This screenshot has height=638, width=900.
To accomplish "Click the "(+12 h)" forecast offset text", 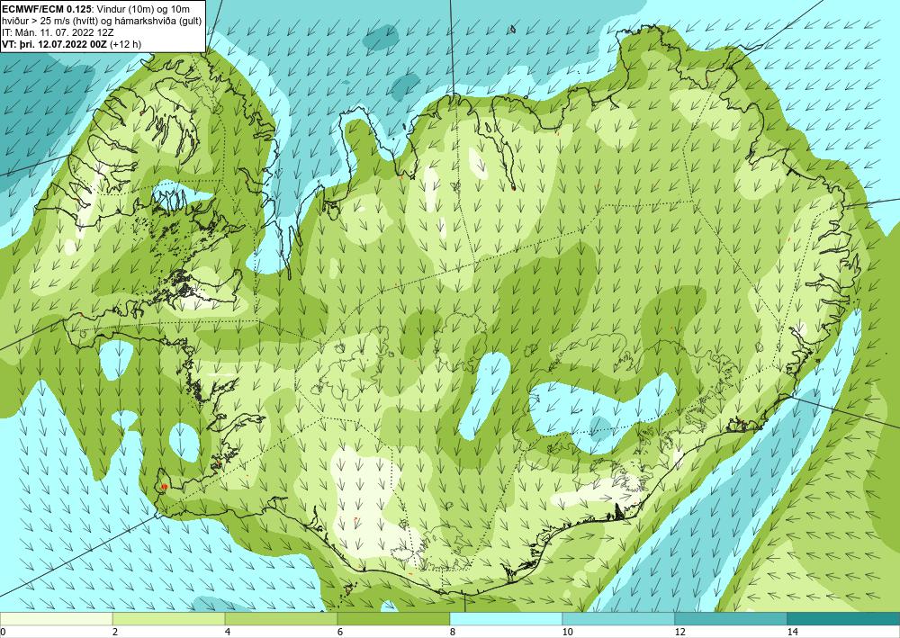I will tap(126, 44).
